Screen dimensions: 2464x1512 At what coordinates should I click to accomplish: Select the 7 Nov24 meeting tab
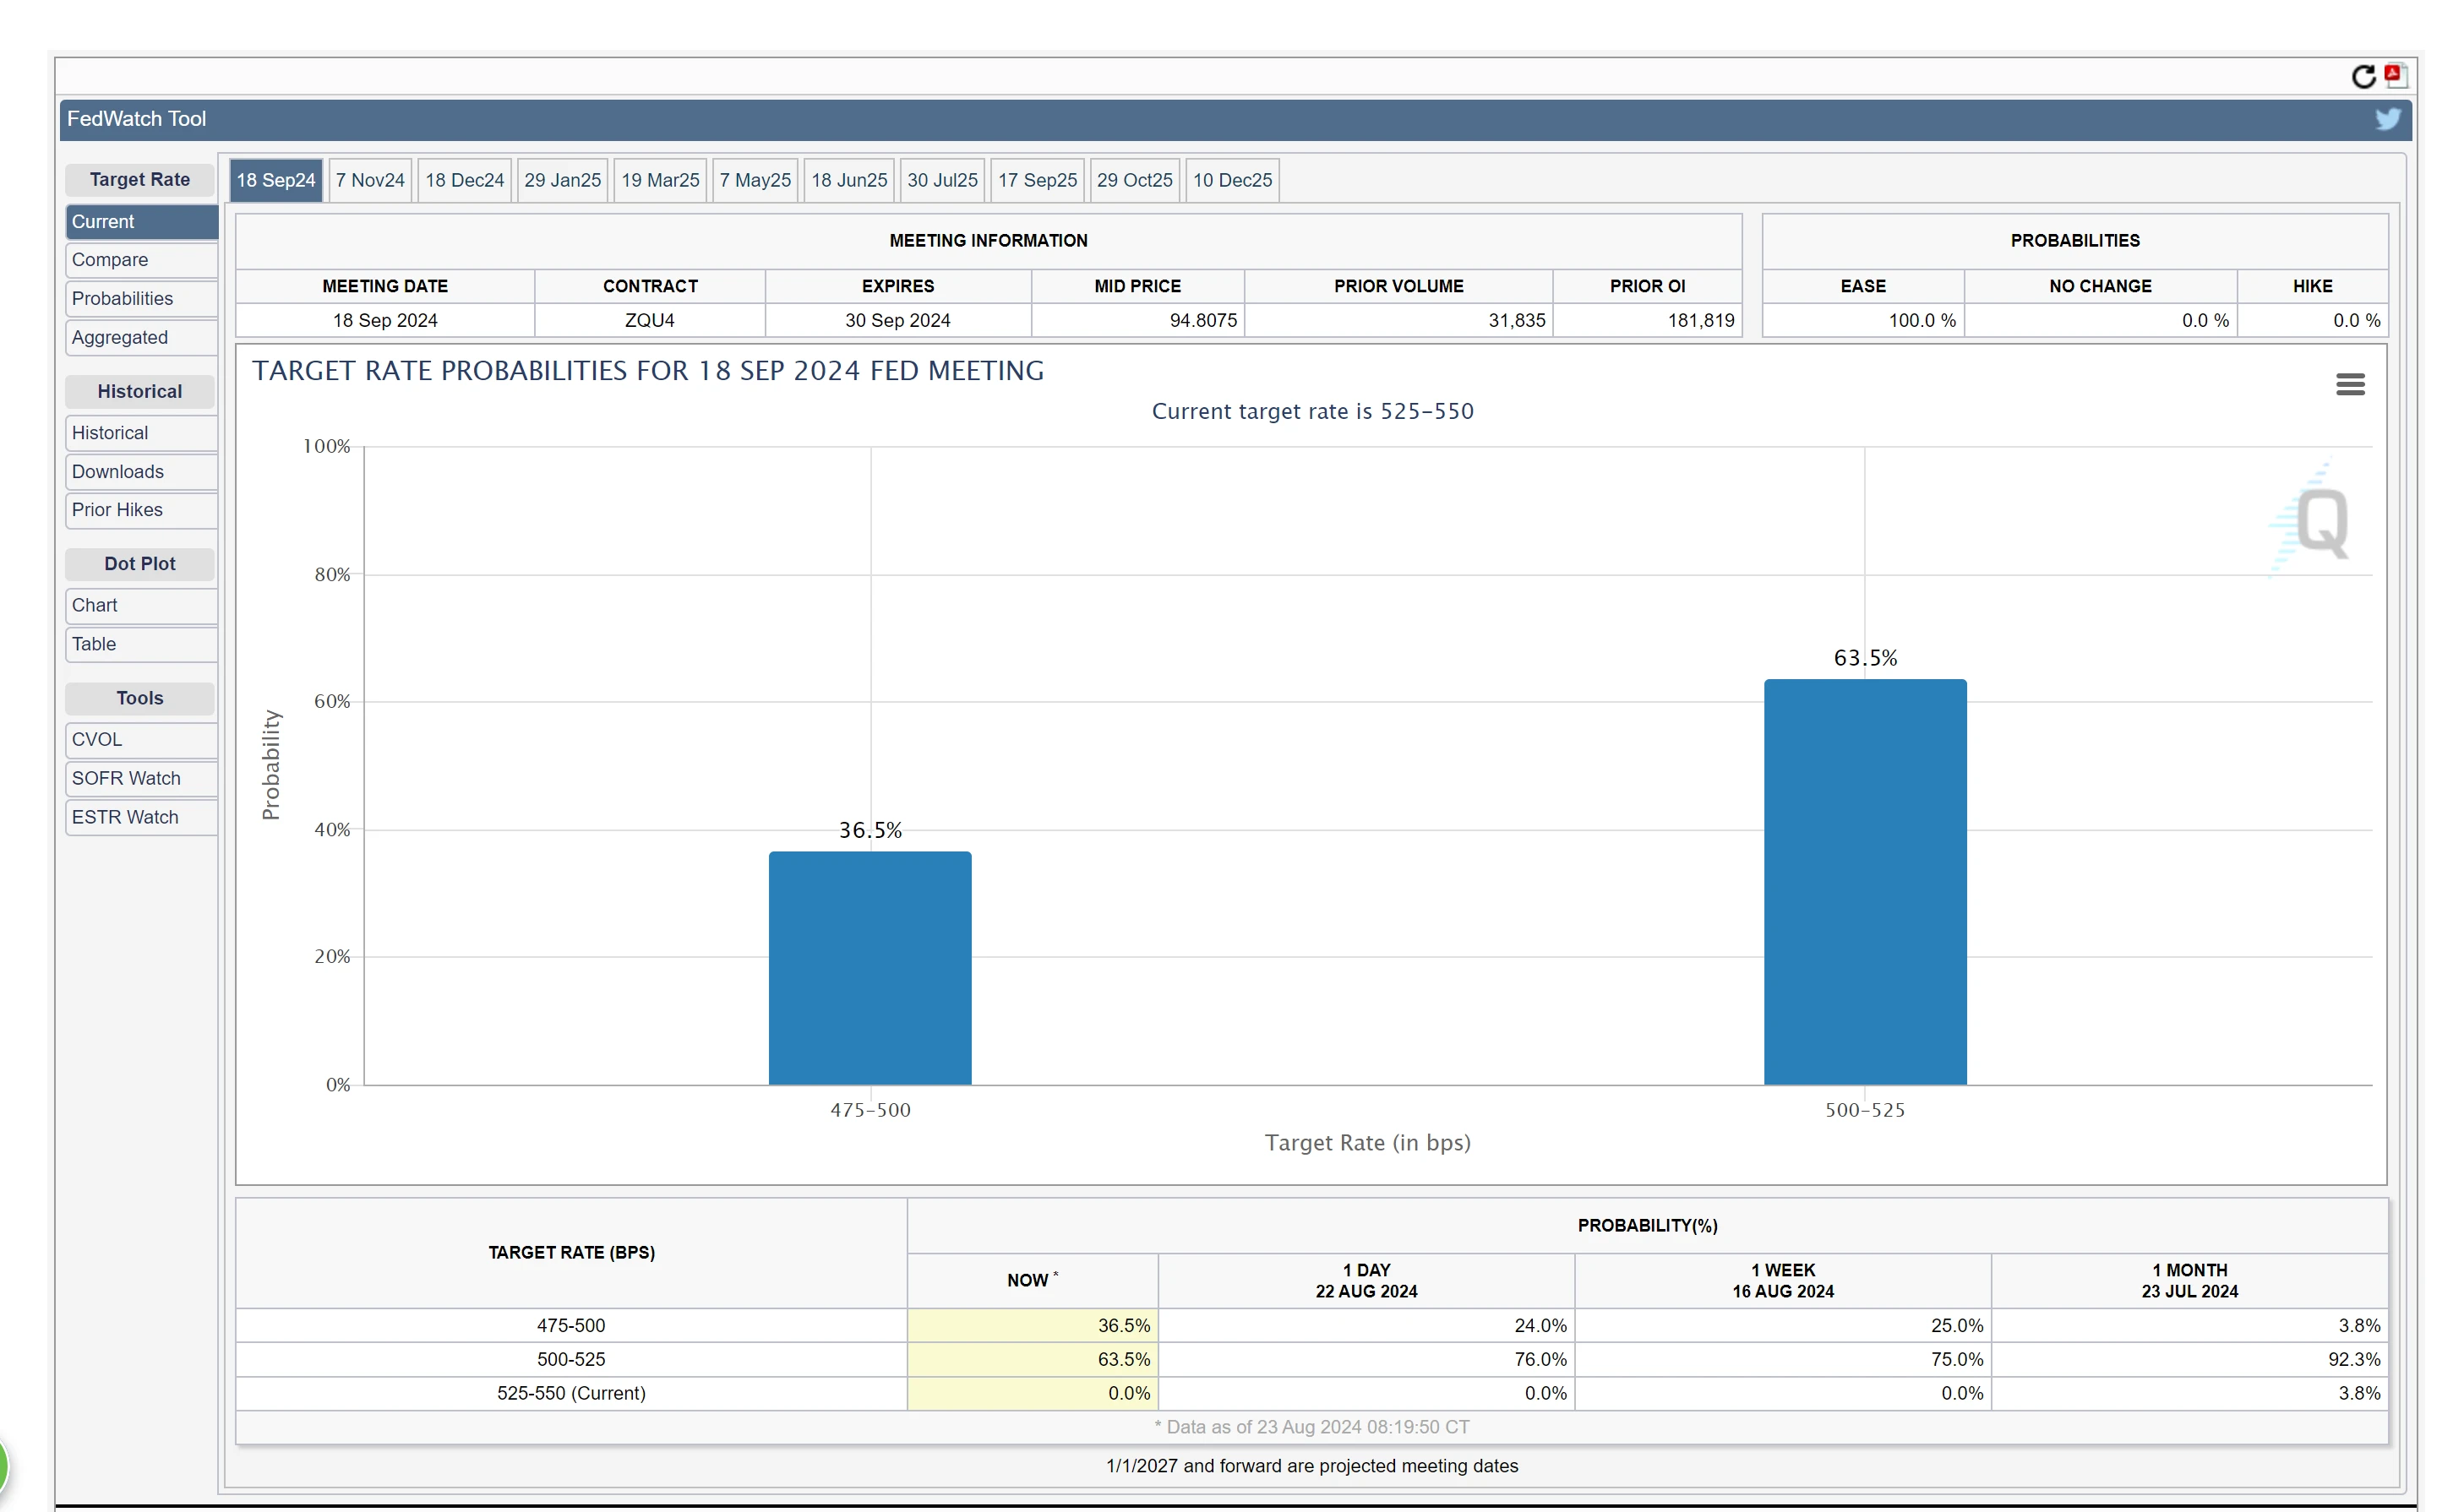(369, 180)
